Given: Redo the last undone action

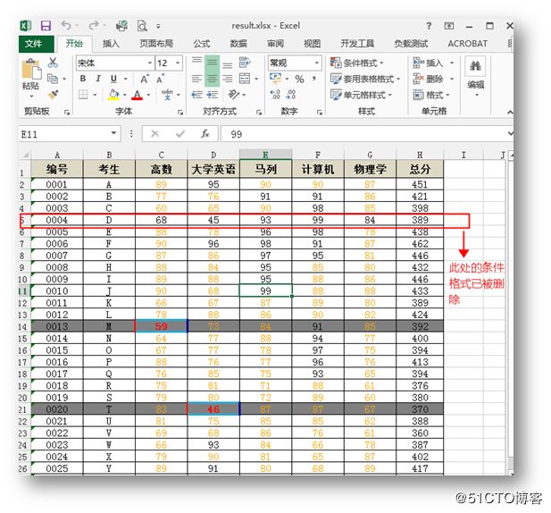Looking at the screenshot, I should click(x=94, y=25).
